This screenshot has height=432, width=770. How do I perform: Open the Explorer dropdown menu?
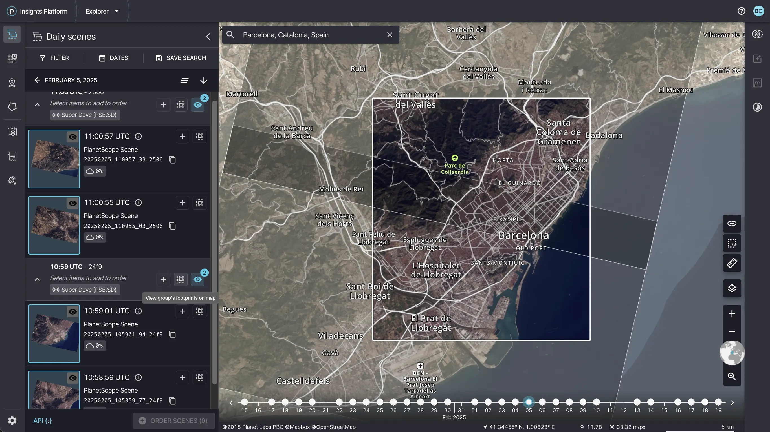(x=102, y=11)
